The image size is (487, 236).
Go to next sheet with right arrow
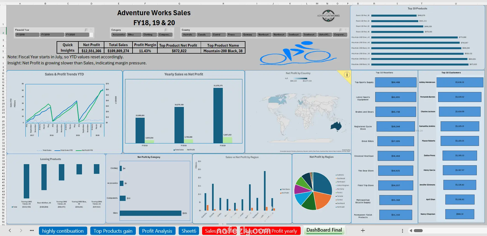click(x=21, y=230)
